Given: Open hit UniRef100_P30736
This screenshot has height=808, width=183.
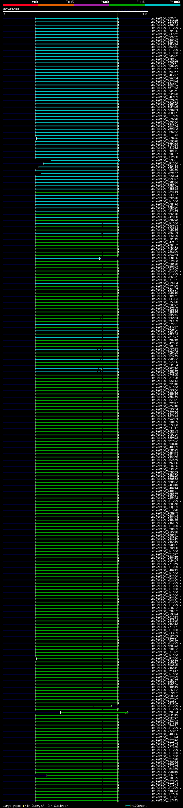Looking at the screenshot, I should pyautogui.click(x=164, y=466).
